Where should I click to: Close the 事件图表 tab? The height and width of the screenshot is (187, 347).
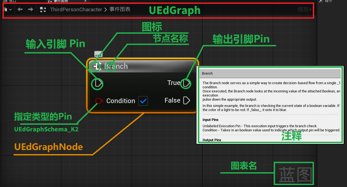pyautogui.click(x=85, y=1)
